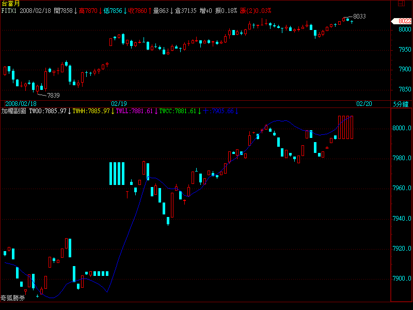Click the 奇狐勝券 watermark logo
The image size is (413, 310).
tap(13, 298)
